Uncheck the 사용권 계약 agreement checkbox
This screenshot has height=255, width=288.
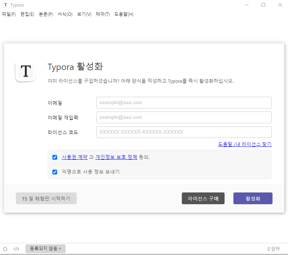coord(55,157)
